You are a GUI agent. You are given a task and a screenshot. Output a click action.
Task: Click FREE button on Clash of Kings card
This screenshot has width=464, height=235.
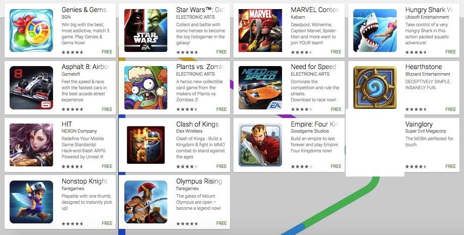pos(221,166)
